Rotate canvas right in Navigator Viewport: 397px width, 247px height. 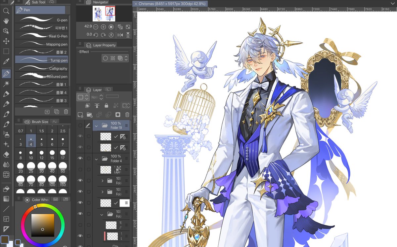103,35
